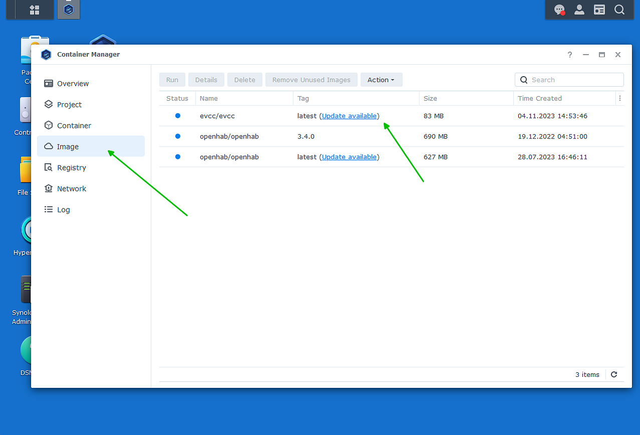Image resolution: width=640 pixels, height=435 pixels.
Task: Go to the Overview section
Action: (x=91, y=84)
